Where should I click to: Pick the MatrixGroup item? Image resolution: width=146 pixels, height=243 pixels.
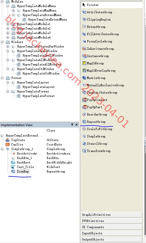coord(96,78)
